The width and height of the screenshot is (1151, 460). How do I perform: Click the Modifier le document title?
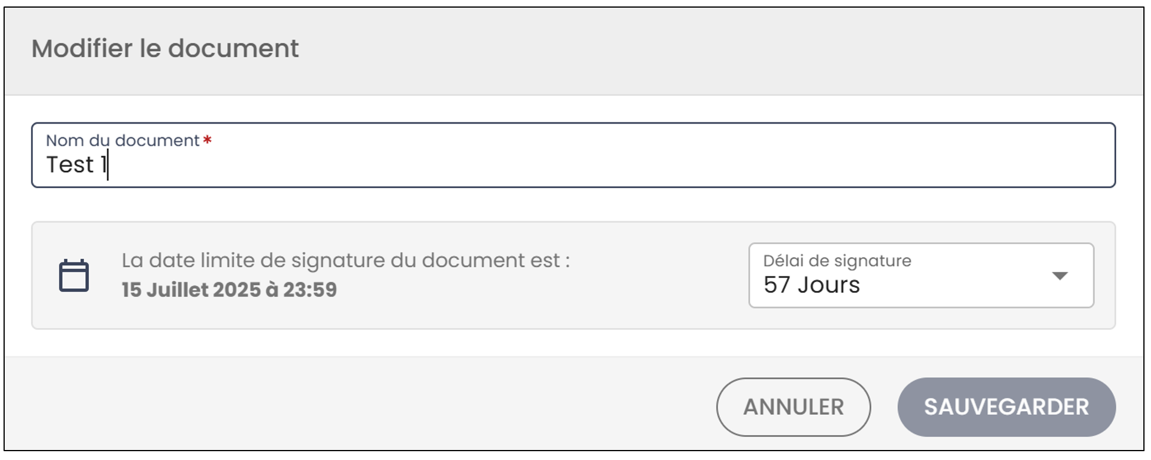point(165,48)
